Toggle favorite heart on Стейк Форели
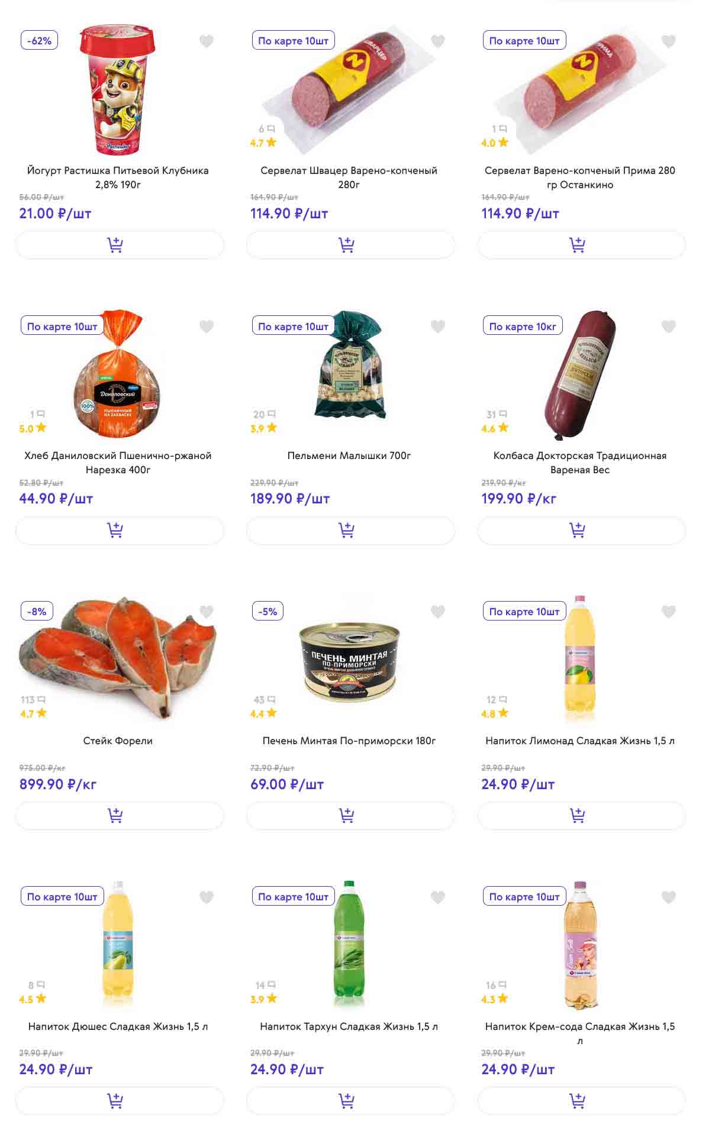Screen dimensions: 712x1134 pyautogui.click(x=206, y=612)
